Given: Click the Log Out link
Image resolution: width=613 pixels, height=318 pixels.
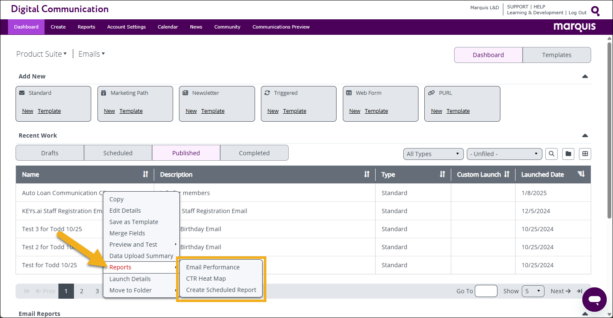Looking at the screenshot, I should click(x=577, y=13).
